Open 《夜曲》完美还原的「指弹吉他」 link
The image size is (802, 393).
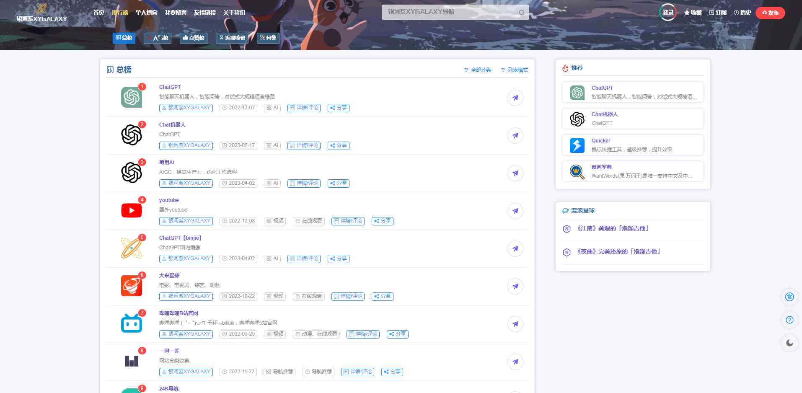point(618,252)
